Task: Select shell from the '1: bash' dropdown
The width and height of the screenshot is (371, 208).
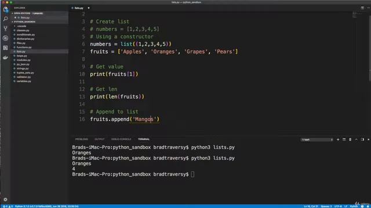Action: click(317, 140)
